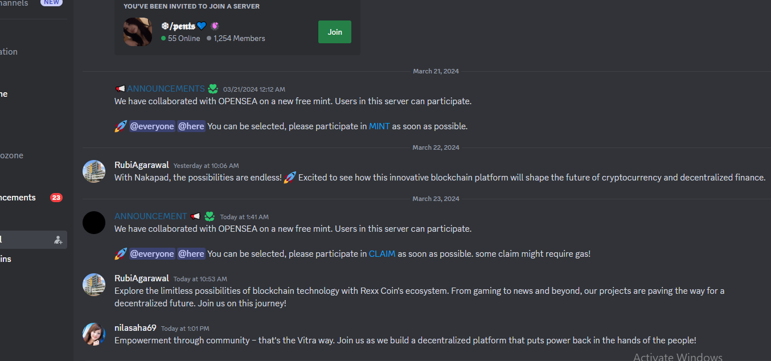Screen dimensions: 771x361
Task: Click the CLAIM hyperlink in the announcement
Action: coord(382,254)
